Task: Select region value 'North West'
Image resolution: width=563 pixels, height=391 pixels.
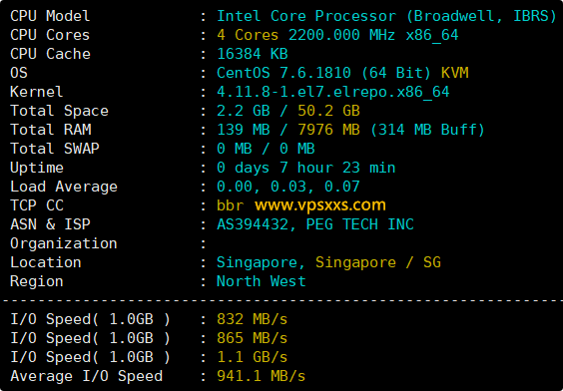Action: 261,281
